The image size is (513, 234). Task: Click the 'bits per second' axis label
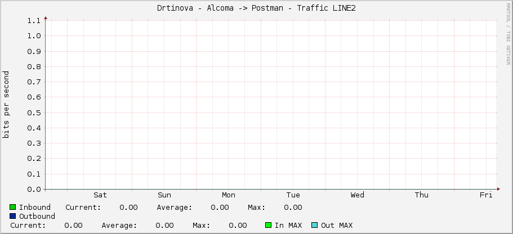6,105
